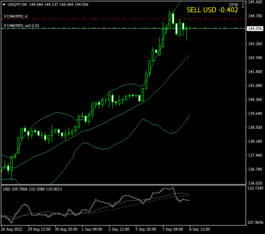Click the 30 Aug 20:00 time label
The width and height of the screenshot is (265, 234).
66,229
